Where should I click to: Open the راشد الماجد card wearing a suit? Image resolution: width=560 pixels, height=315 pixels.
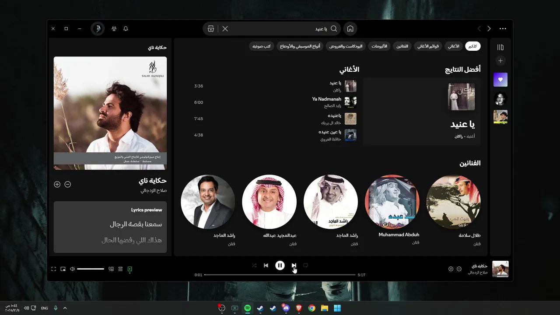tap(208, 211)
